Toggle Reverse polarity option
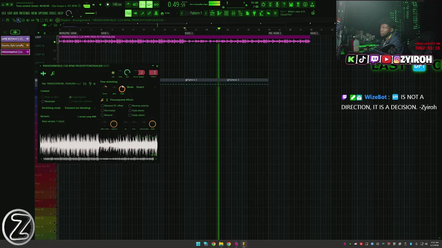442x248 pixels. pos(139,106)
